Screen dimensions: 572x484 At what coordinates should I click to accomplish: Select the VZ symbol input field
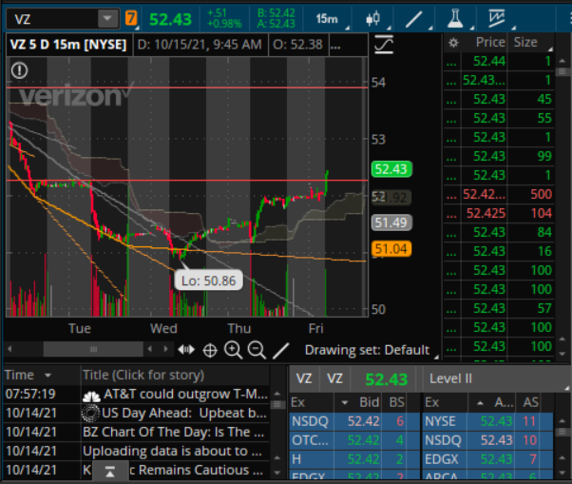[53, 19]
